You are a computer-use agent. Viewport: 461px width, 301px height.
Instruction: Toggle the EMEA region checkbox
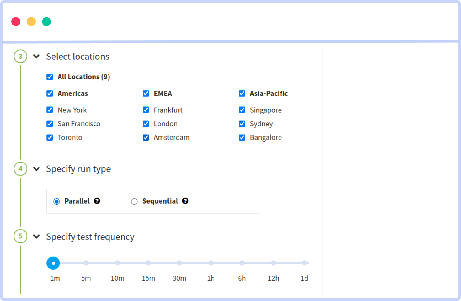click(x=146, y=93)
